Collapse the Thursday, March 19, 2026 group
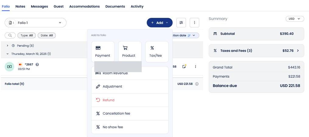Viewport: 309px width, 137px height. [x=8, y=54]
